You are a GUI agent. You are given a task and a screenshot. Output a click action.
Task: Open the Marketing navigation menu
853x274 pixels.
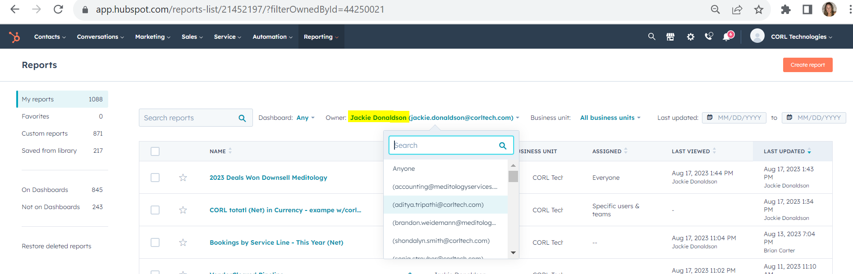pos(152,37)
